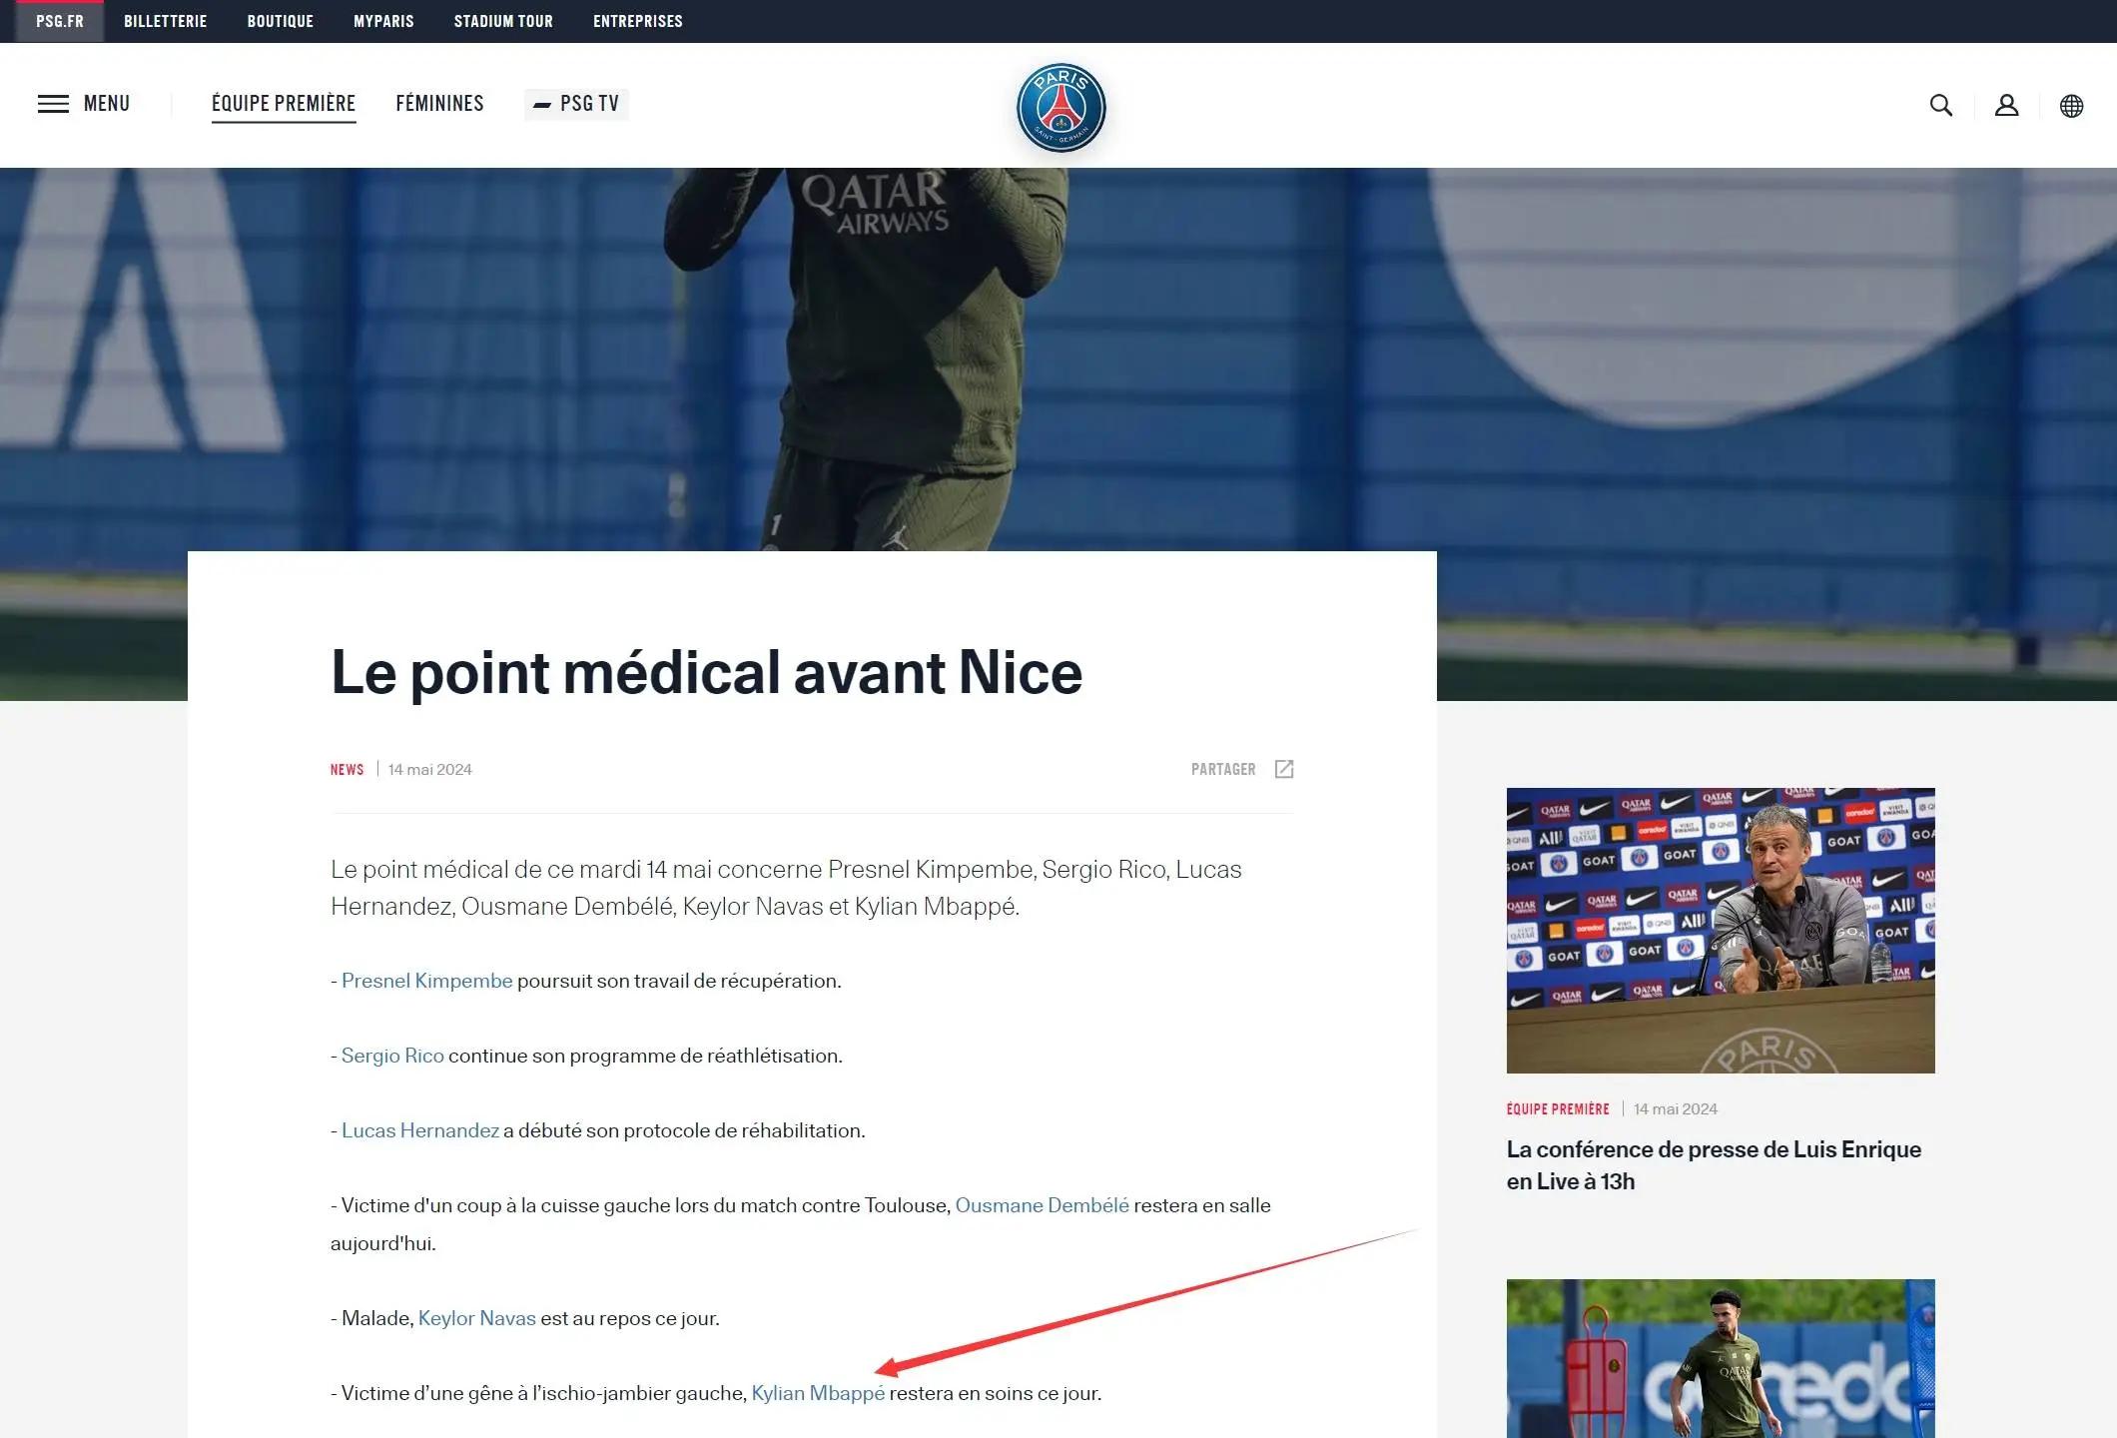Open ENTREPRISES in the top bar
Image resolution: width=2117 pixels, height=1438 pixels.
point(638,21)
